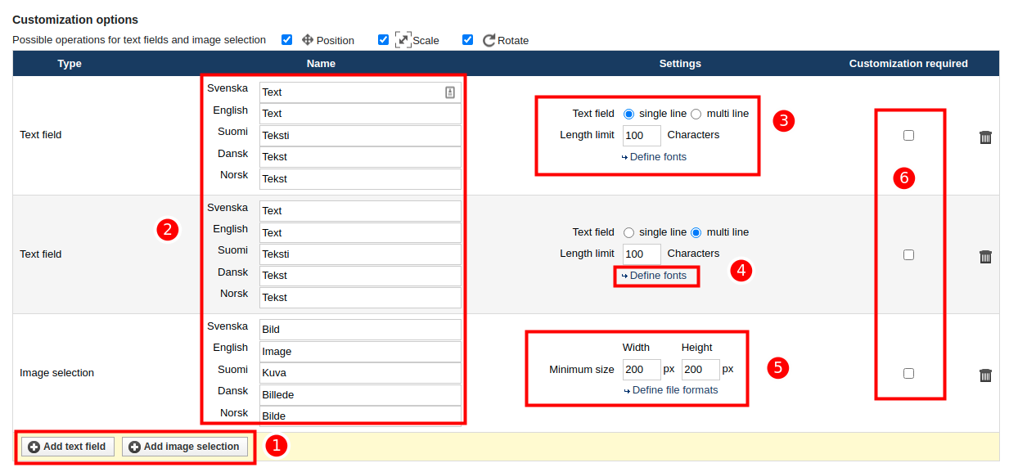The image size is (1009, 472).
Task: Select single line for second Text field
Action: point(629,232)
